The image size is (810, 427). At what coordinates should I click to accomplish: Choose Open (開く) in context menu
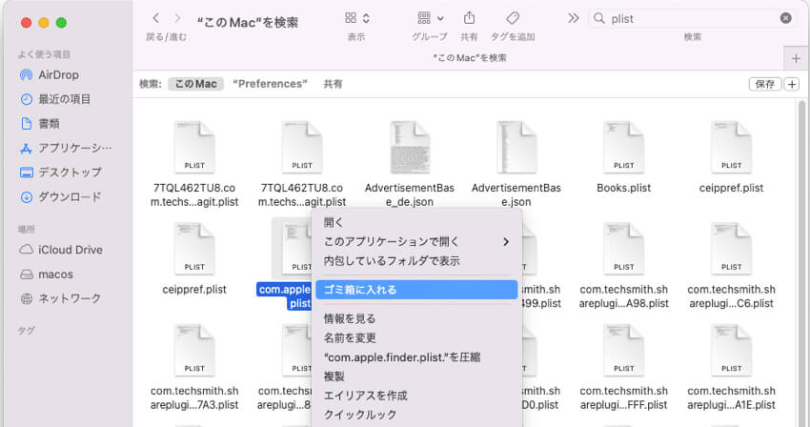(x=416, y=222)
